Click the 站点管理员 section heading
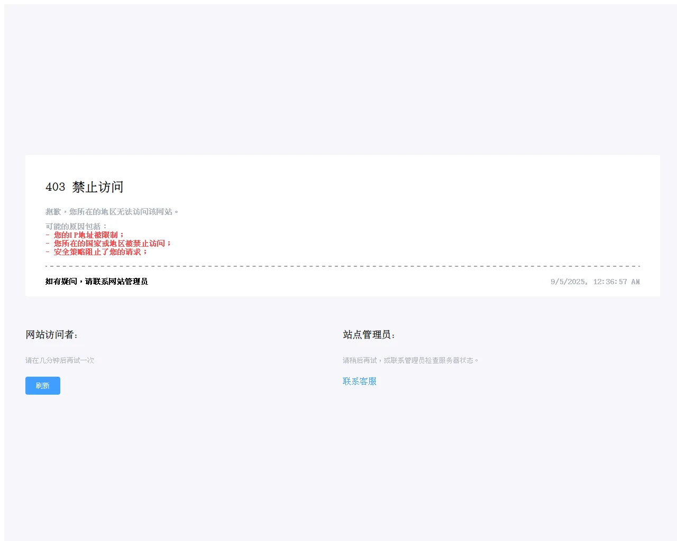Viewport: 677px width, 541px height. click(369, 335)
